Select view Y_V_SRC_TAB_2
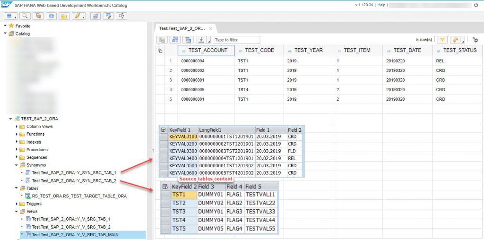 (71, 227)
